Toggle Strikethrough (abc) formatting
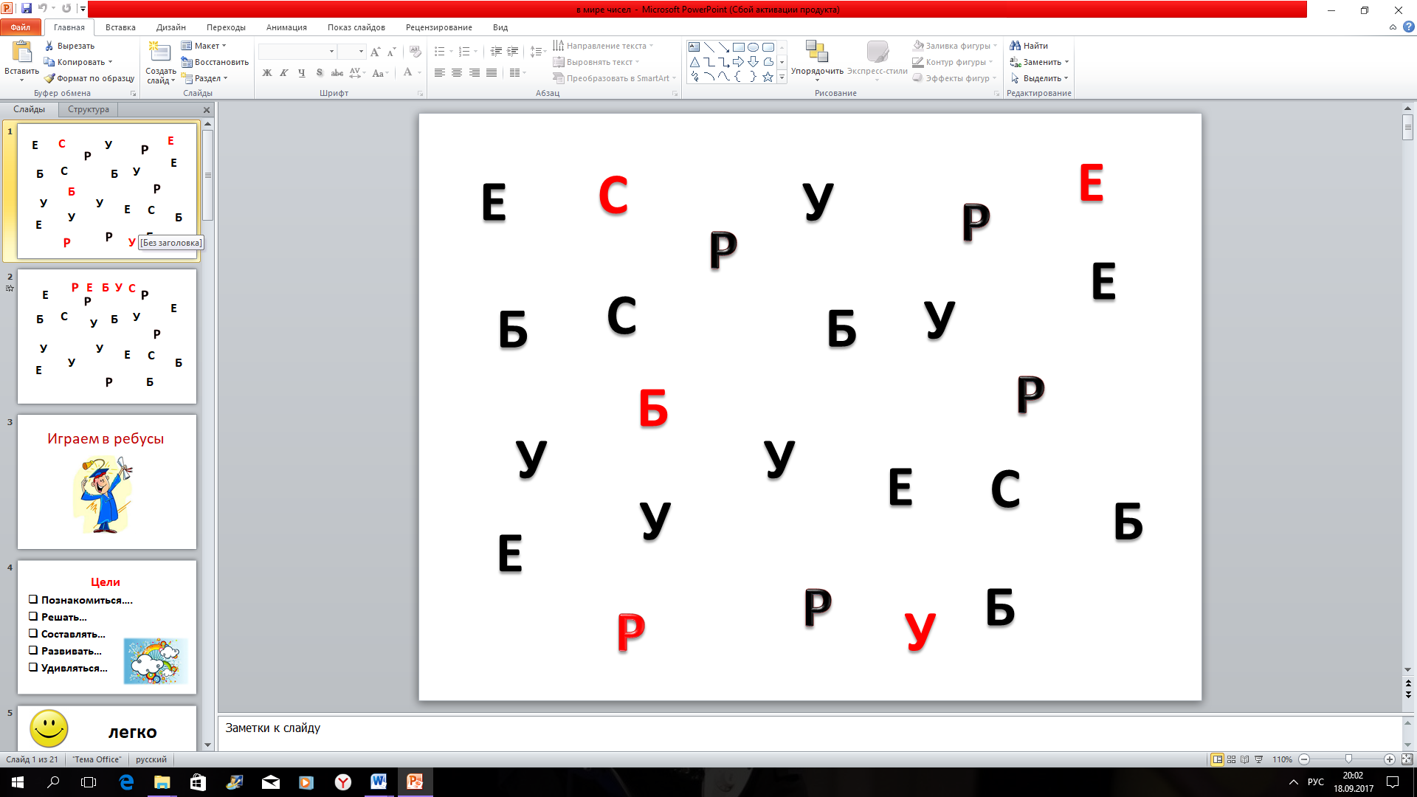The width and height of the screenshot is (1417, 797). point(337,72)
